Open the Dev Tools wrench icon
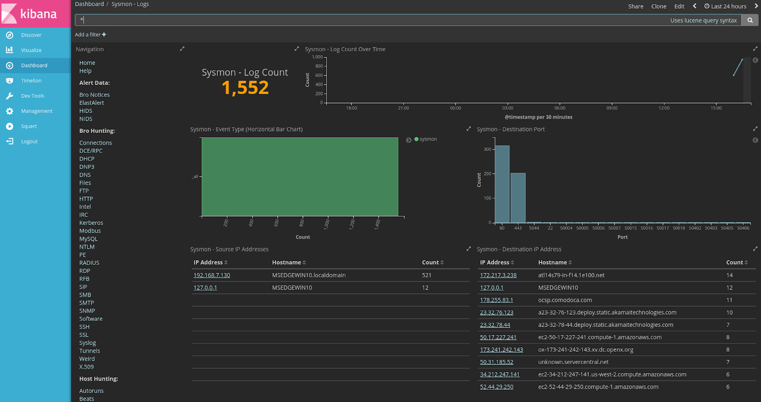This screenshot has height=402, width=761. 10,96
